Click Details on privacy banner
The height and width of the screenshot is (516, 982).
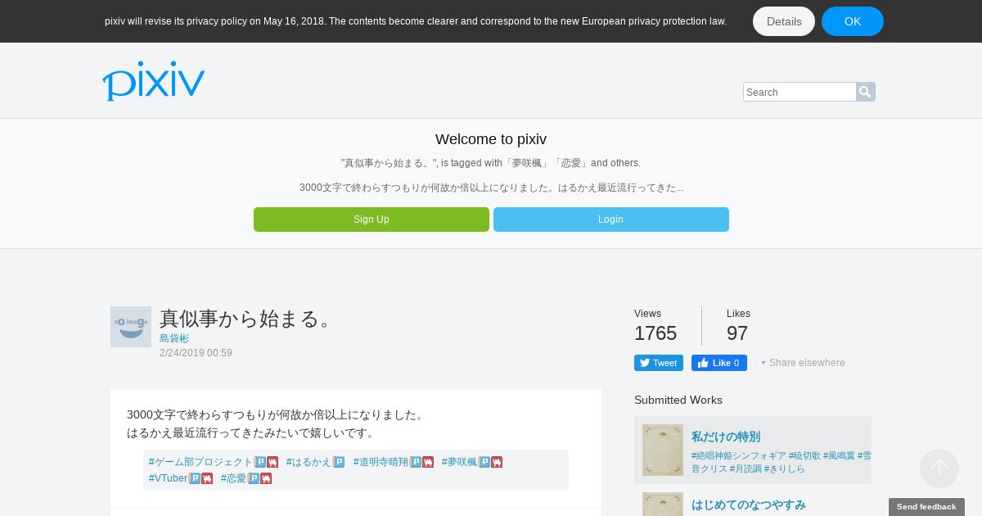click(784, 21)
